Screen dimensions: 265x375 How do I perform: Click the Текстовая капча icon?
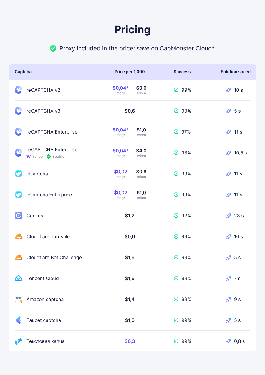tap(19, 341)
